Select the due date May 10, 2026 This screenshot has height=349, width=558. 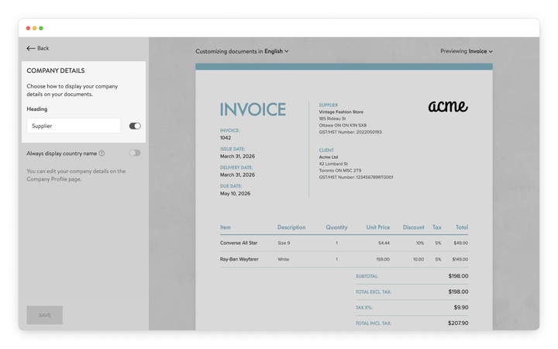coord(236,193)
